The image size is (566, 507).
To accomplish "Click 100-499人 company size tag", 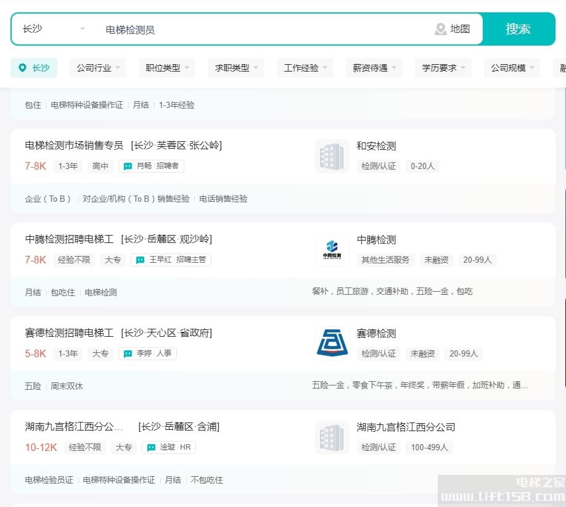I will point(430,447).
